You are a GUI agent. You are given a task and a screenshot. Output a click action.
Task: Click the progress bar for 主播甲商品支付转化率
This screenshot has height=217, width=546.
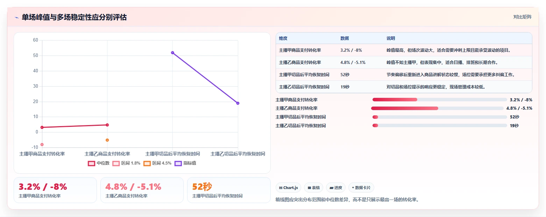(440, 100)
